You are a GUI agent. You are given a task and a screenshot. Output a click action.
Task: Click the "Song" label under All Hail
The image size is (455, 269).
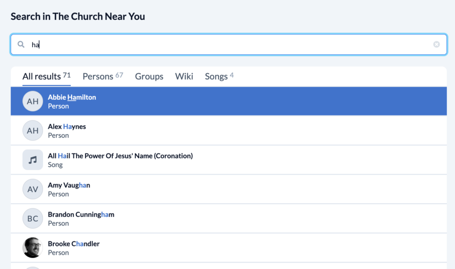point(55,165)
